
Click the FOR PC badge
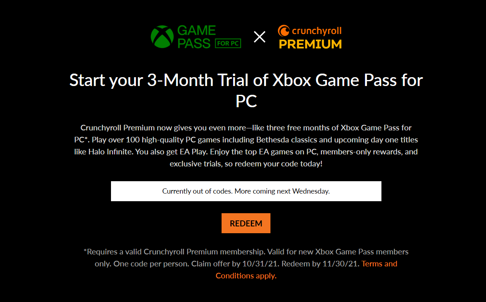tap(228, 43)
